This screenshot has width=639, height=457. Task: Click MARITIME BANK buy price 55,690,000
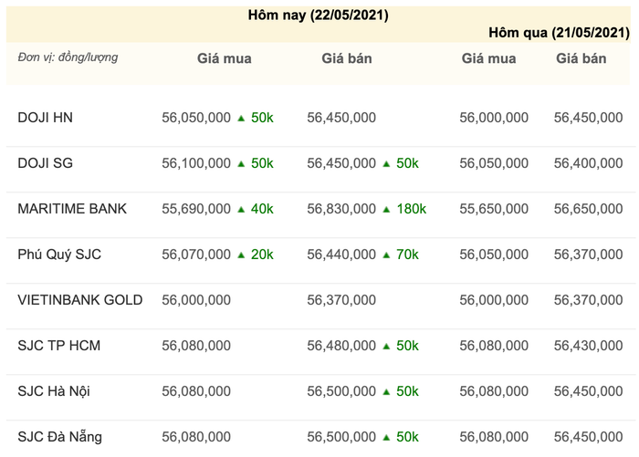(196, 209)
